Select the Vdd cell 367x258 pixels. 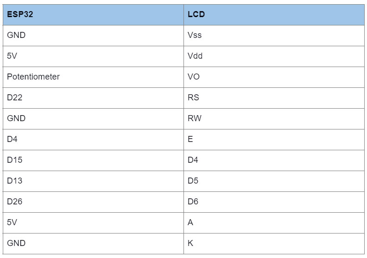click(274, 56)
